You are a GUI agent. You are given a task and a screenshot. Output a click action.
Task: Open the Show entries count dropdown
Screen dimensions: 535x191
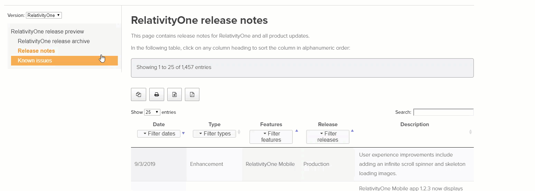pyautogui.click(x=152, y=112)
